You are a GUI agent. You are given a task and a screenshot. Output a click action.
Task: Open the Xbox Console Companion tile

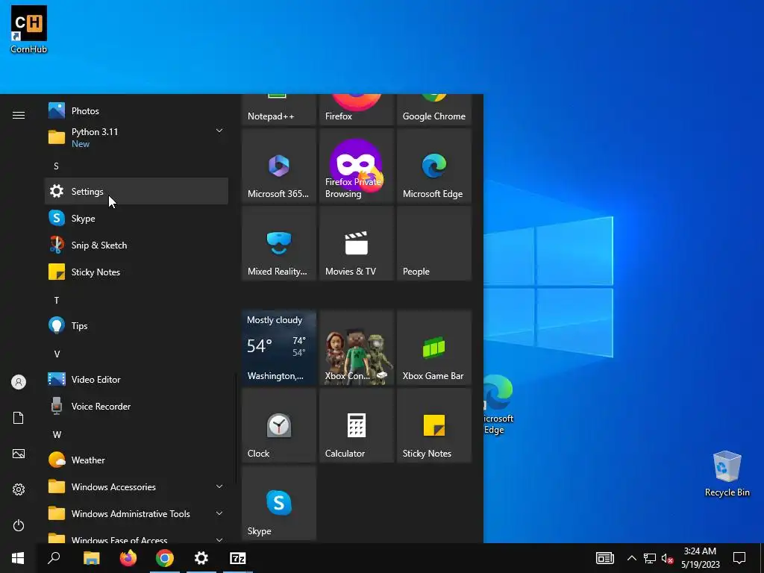pos(357,348)
